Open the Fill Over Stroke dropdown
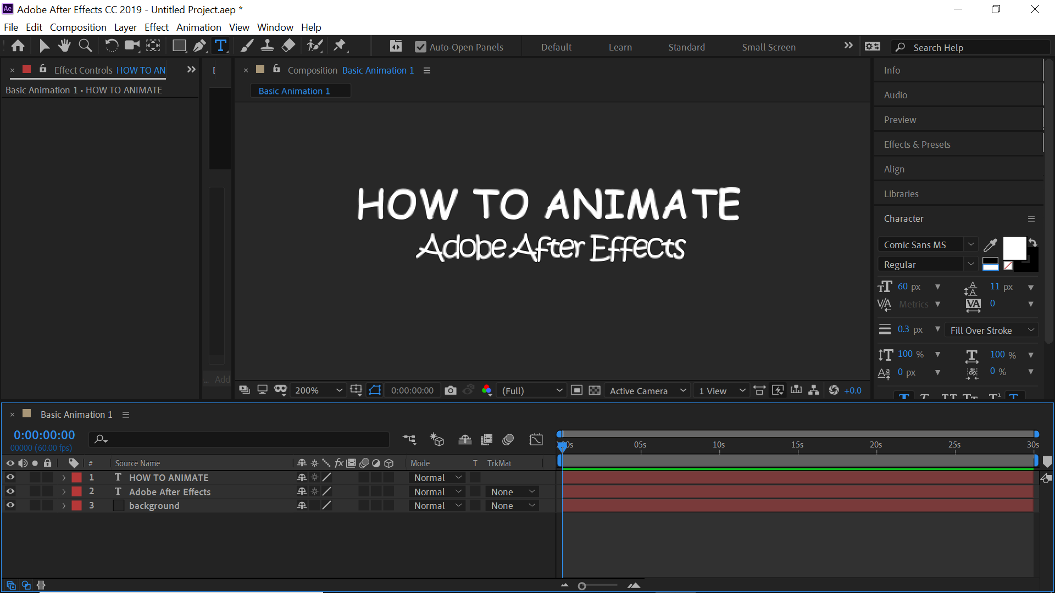Screen dimensions: 1055x593 992,331
